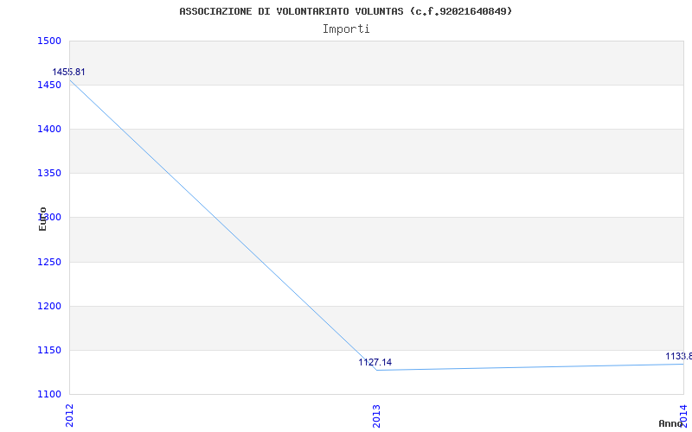Click the 1500 y-axis value
This screenshot has width=692, height=432.
pos(49,41)
